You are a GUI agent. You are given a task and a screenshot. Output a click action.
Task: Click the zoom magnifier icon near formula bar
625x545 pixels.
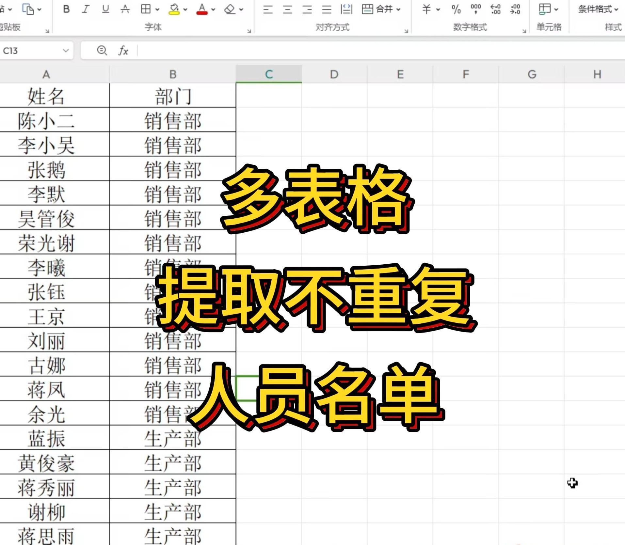102,50
